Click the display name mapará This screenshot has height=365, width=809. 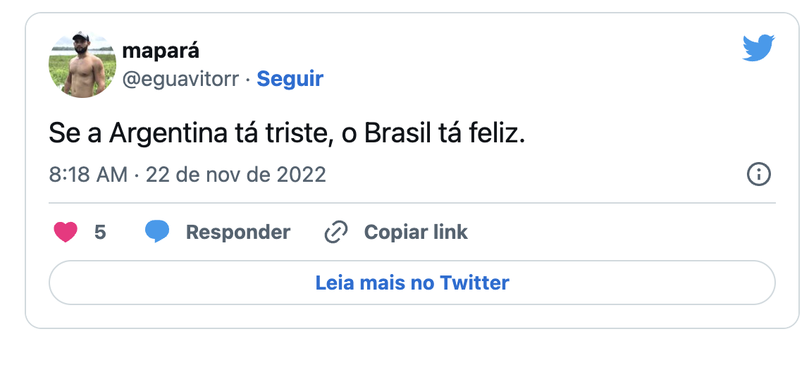pyautogui.click(x=161, y=51)
